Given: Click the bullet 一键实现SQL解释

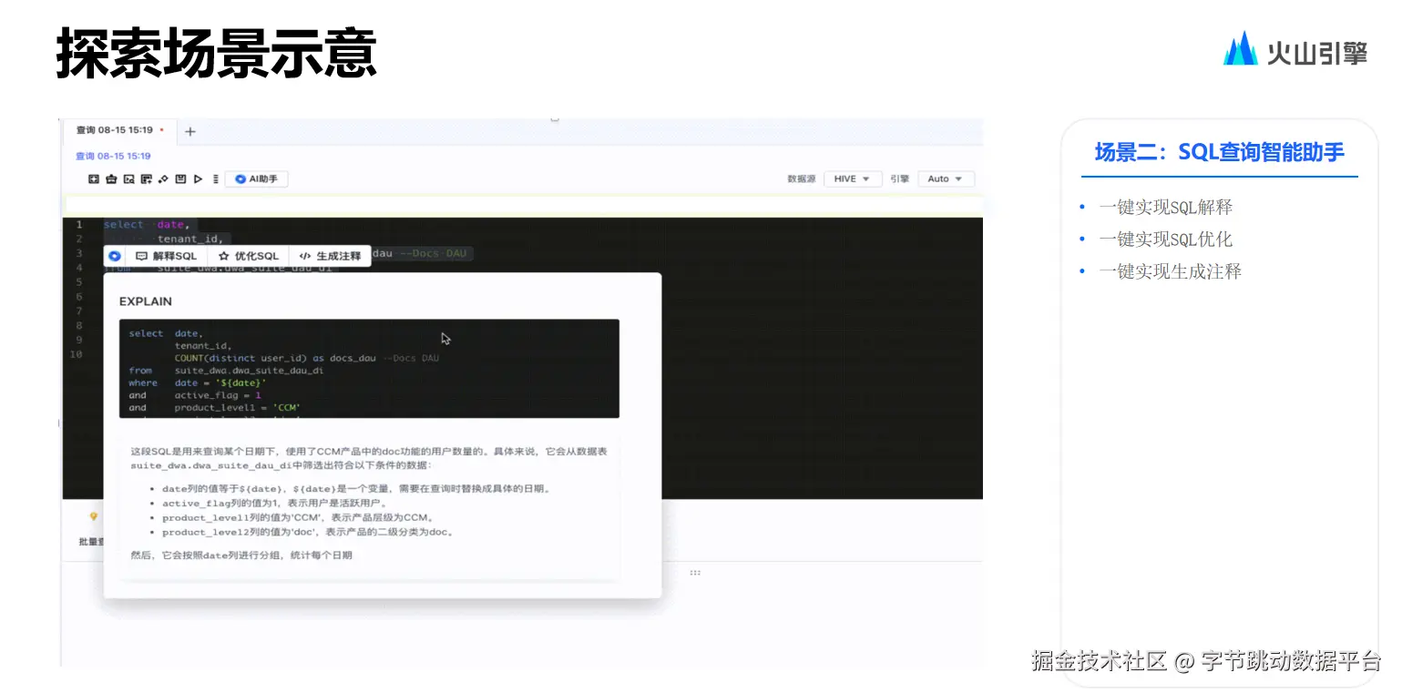Looking at the screenshot, I should (x=1165, y=207).
